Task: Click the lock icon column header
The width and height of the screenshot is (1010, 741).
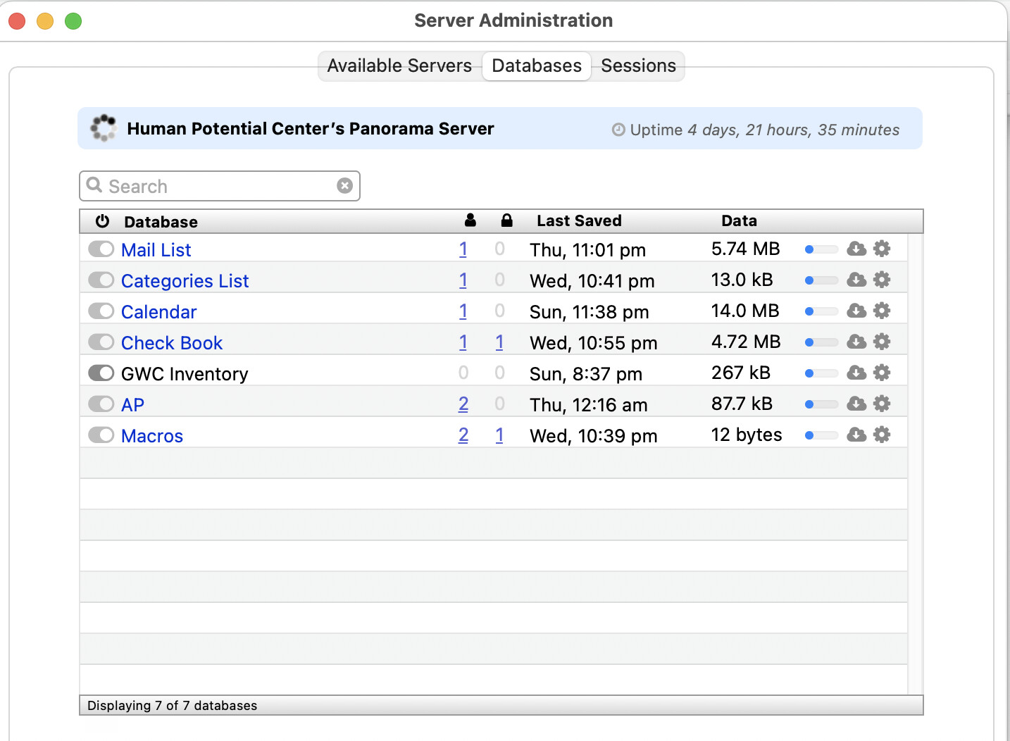Action: (506, 220)
